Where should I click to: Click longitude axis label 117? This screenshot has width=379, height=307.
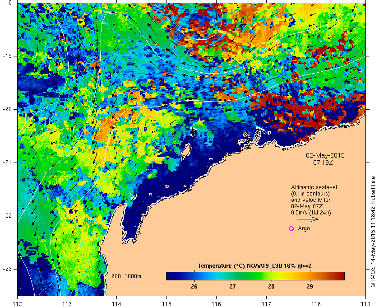click(x=266, y=303)
